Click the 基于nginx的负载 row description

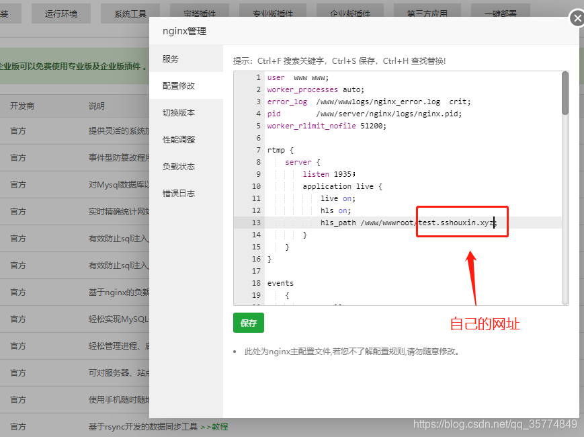coord(119,292)
